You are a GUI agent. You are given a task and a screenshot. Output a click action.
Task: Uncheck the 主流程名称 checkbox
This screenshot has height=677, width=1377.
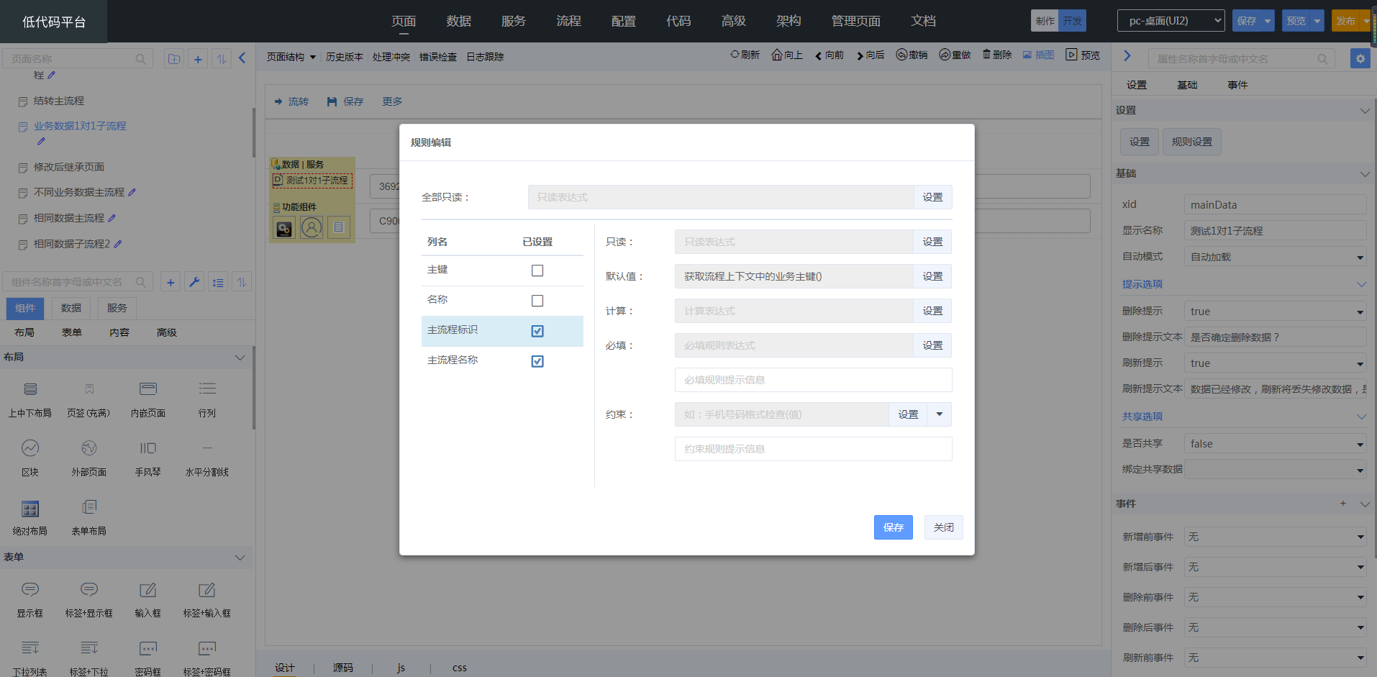pyautogui.click(x=537, y=361)
